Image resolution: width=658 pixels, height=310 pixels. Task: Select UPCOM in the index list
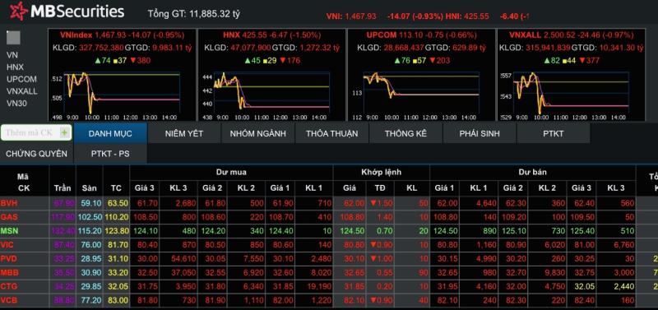click(x=21, y=79)
